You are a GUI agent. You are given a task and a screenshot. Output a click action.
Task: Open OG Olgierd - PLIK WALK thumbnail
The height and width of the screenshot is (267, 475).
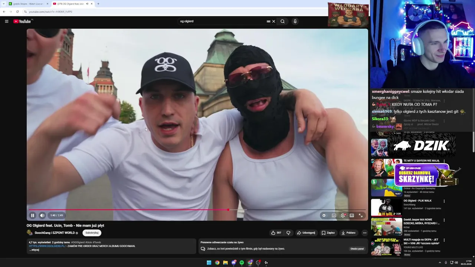pos(386,207)
